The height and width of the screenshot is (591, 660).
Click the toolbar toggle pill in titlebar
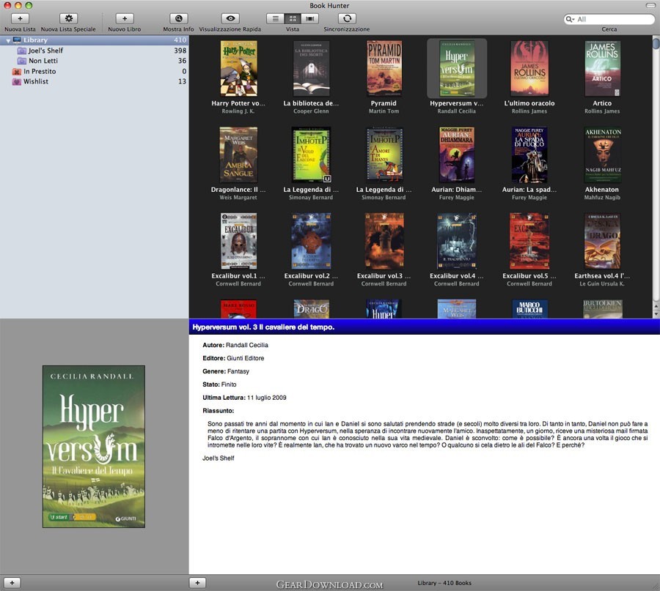tap(650, 5)
